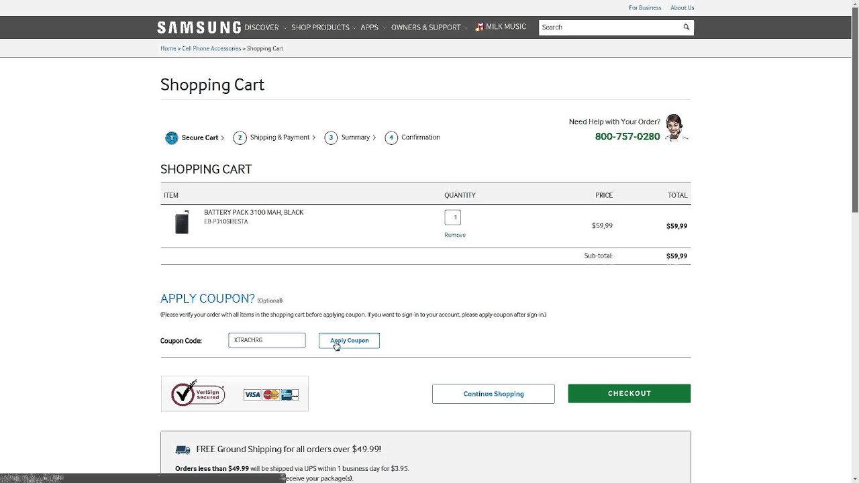
Task: Click the VeriSign Secured badge
Action: click(x=198, y=394)
